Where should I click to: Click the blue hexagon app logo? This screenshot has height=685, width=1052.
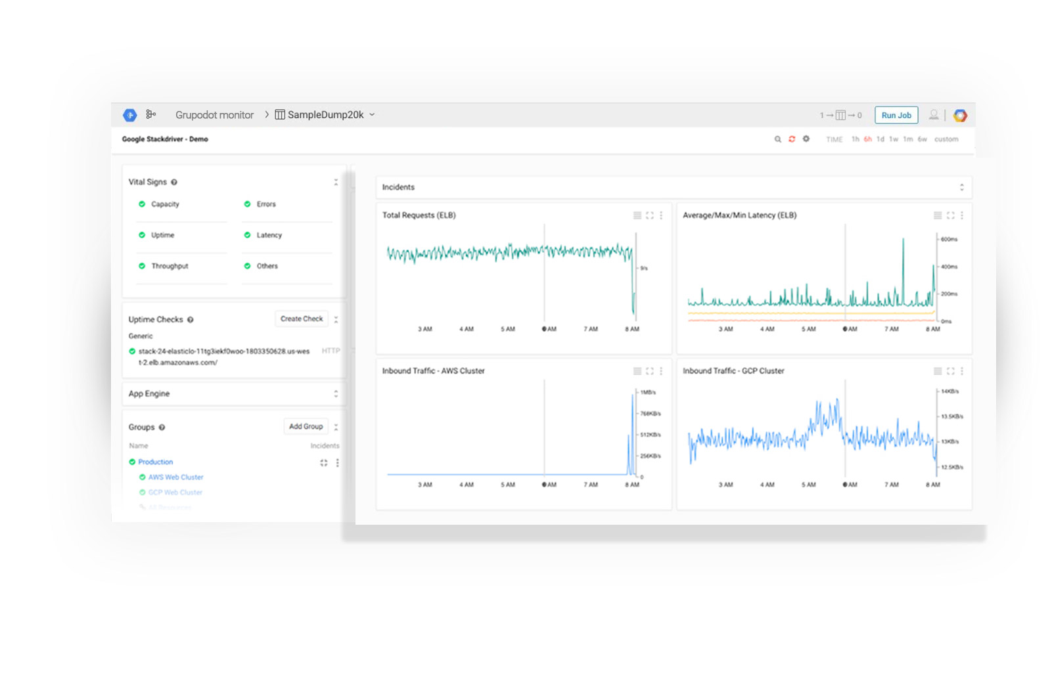pyautogui.click(x=130, y=115)
